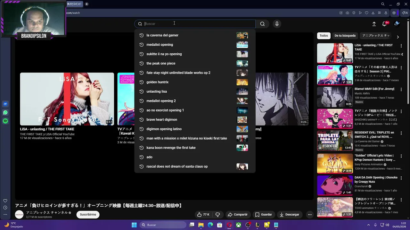
Task: Click the Compartir share button
Action: 237,215
